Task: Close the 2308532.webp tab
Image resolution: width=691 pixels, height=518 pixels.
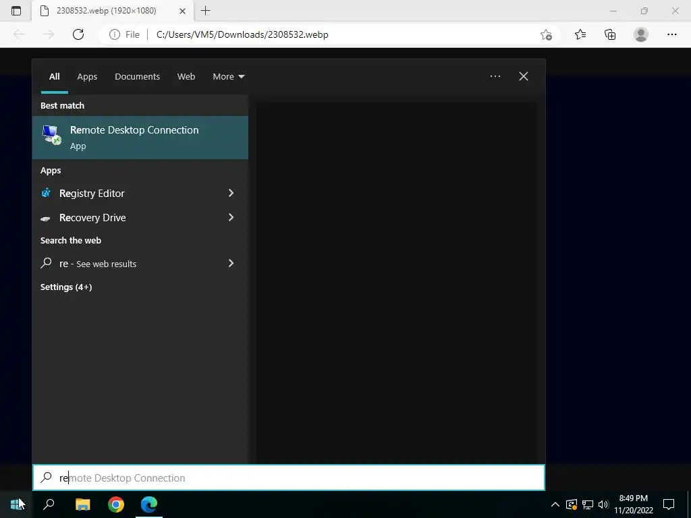Action: point(182,11)
